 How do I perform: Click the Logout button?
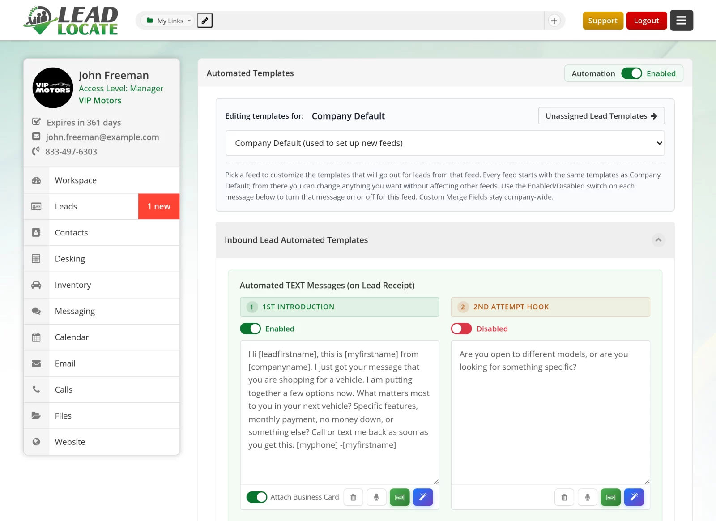(646, 21)
